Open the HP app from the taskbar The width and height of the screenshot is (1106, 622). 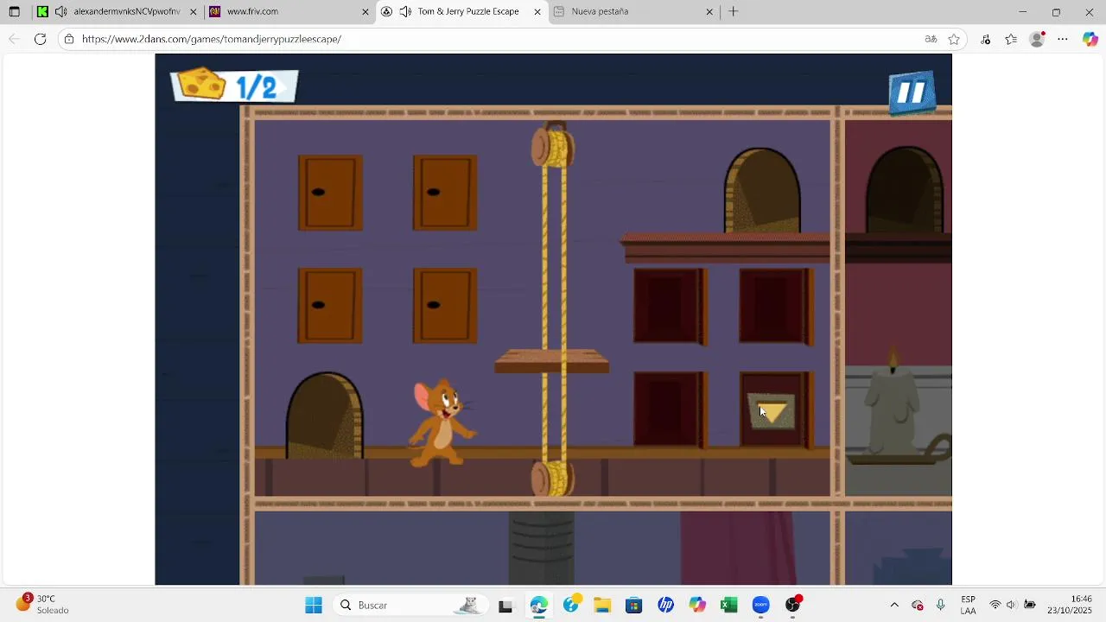[665, 605]
